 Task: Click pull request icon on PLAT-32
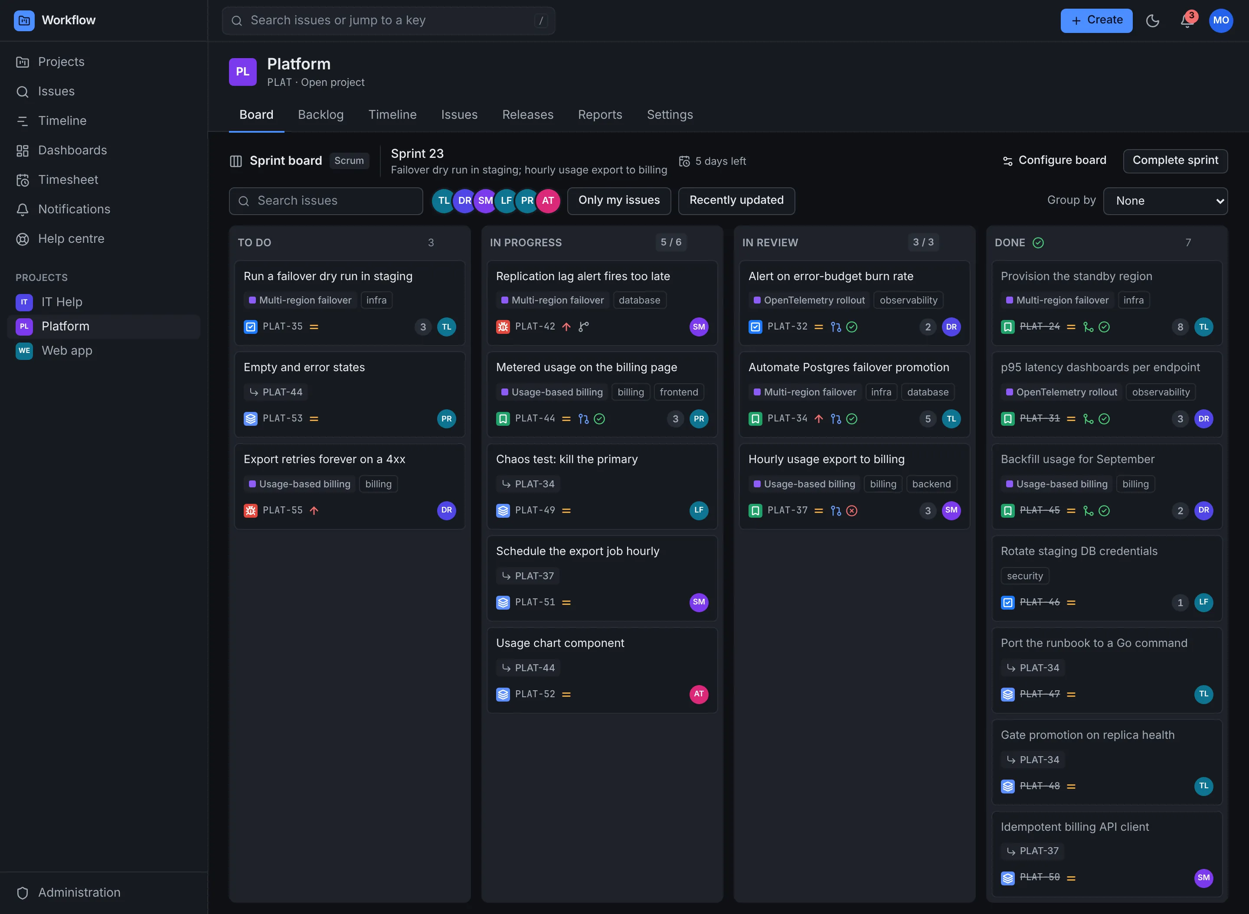click(836, 327)
